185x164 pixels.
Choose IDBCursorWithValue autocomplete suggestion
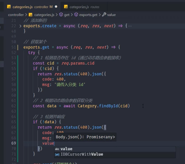click(x=115, y=154)
